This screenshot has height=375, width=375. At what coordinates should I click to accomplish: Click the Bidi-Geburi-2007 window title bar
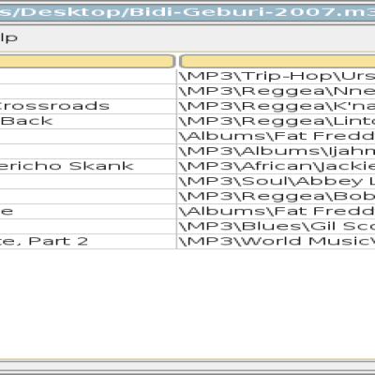pos(187,12)
